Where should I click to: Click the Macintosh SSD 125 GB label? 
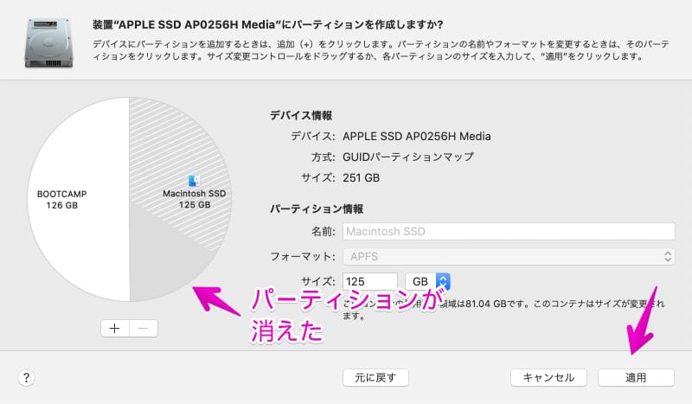[194, 199]
